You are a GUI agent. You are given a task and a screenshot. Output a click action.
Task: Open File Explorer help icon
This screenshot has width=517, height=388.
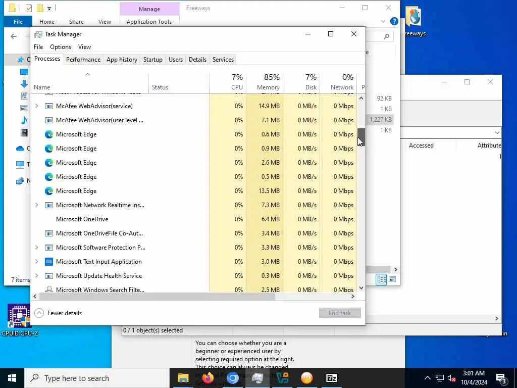pyautogui.click(x=394, y=21)
